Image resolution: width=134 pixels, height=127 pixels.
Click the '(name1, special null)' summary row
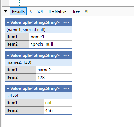[38, 30]
